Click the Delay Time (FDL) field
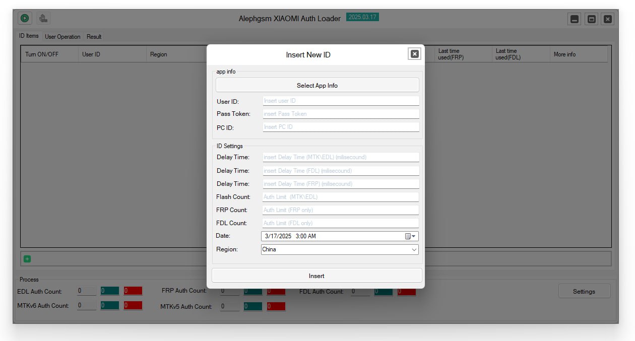This screenshot has width=635, height=341. (x=341, y=171)
